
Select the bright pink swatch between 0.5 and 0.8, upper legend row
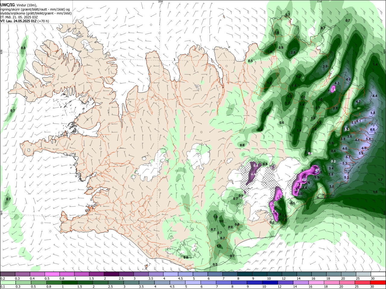pos(52,274)
